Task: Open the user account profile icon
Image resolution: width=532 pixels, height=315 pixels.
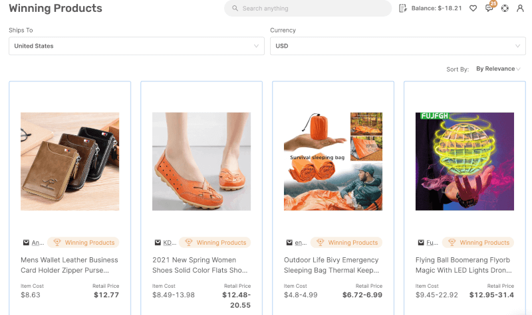Action: point(520,8)
